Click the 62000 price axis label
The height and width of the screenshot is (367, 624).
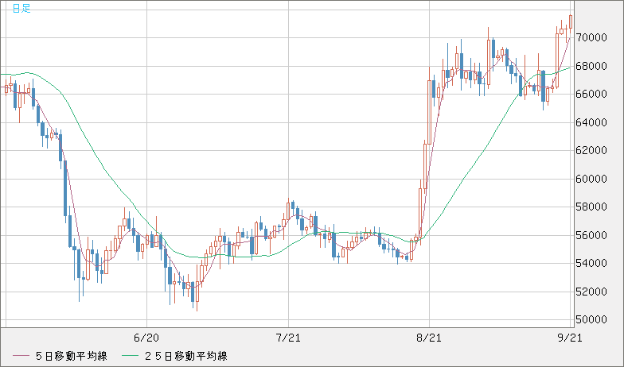[593, 151]
